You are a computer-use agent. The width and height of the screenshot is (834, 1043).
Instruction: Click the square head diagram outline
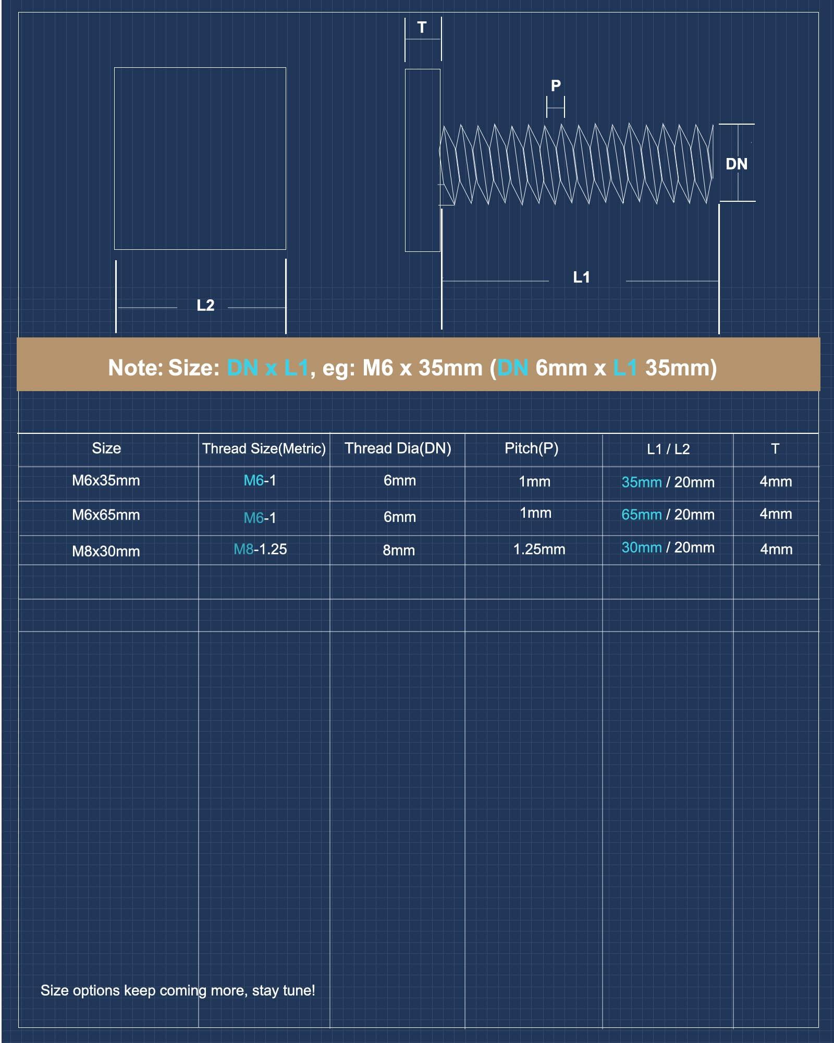[200, 158]
